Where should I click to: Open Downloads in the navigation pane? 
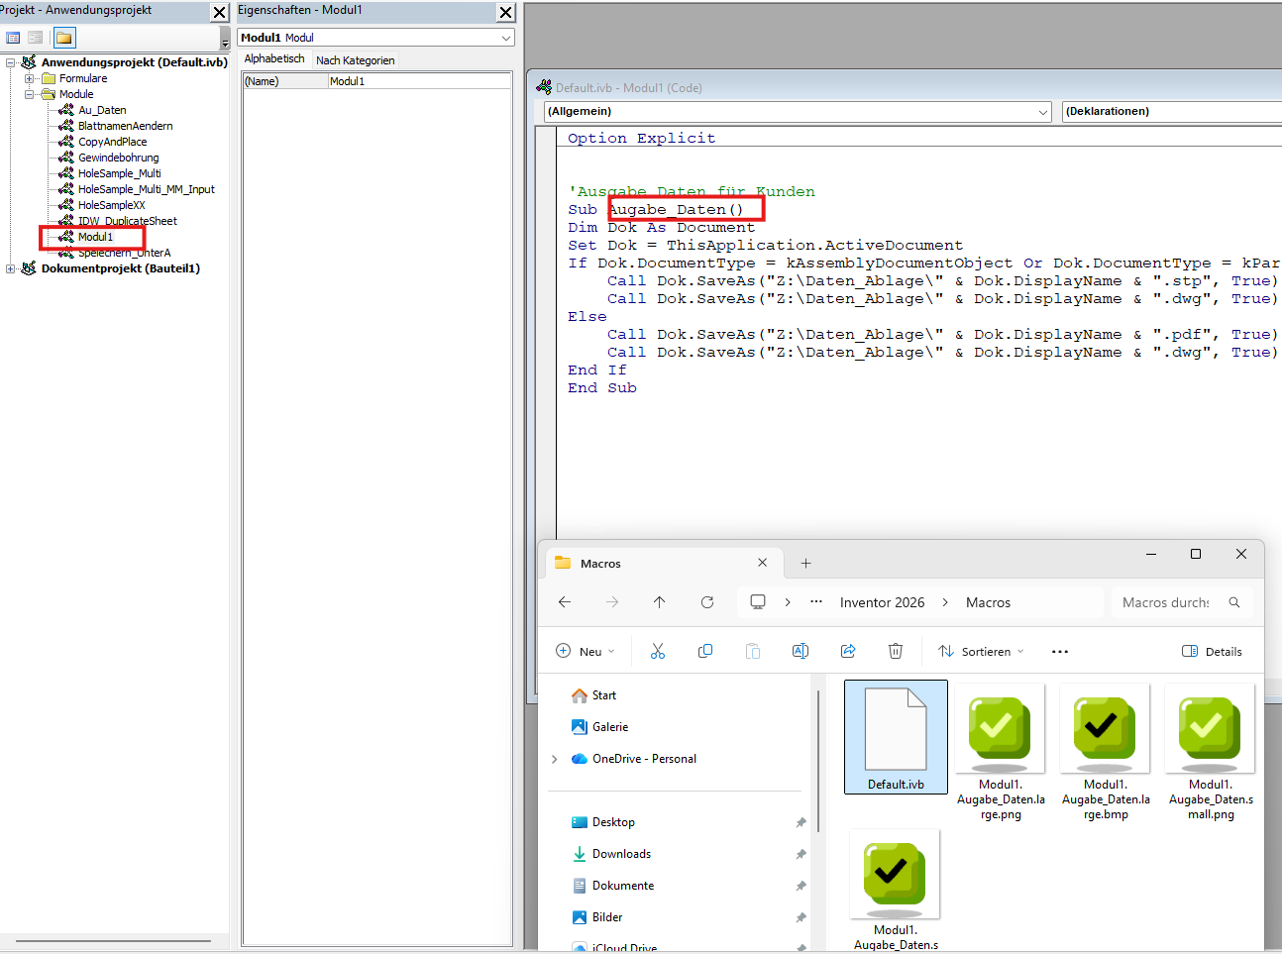click(x=621, y=854)
